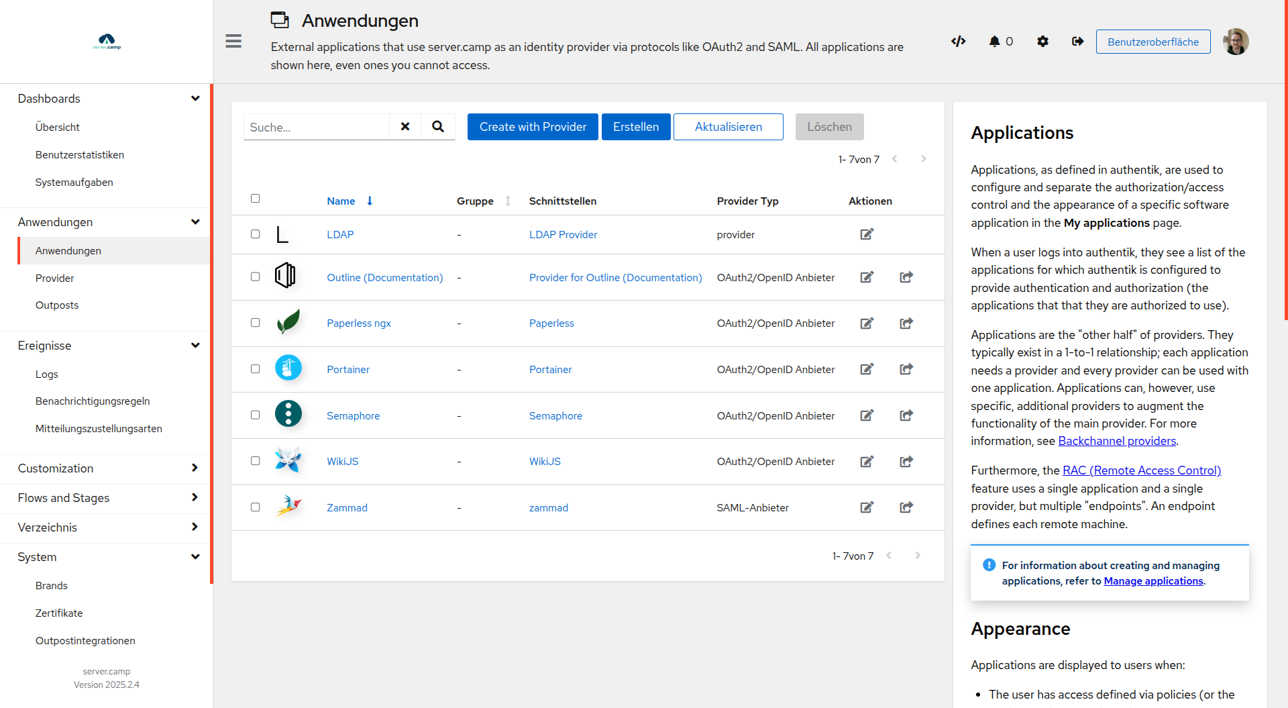Launch Zammad via open icon

[x=906, y=507]
